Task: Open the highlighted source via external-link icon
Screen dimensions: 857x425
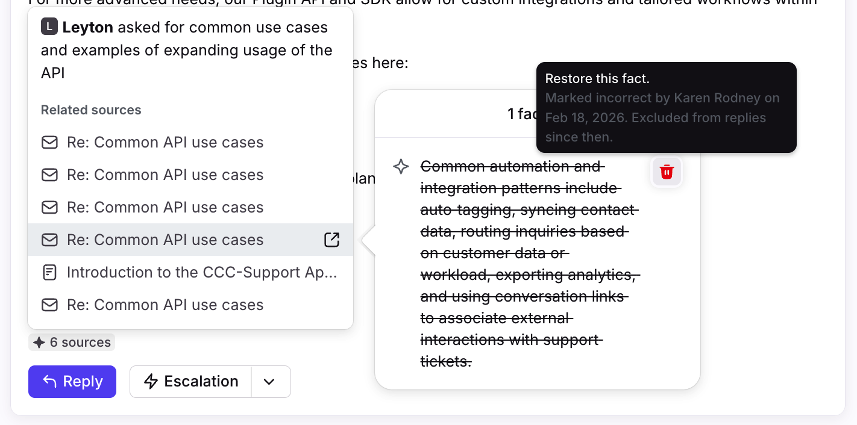Action: [331, 240]
